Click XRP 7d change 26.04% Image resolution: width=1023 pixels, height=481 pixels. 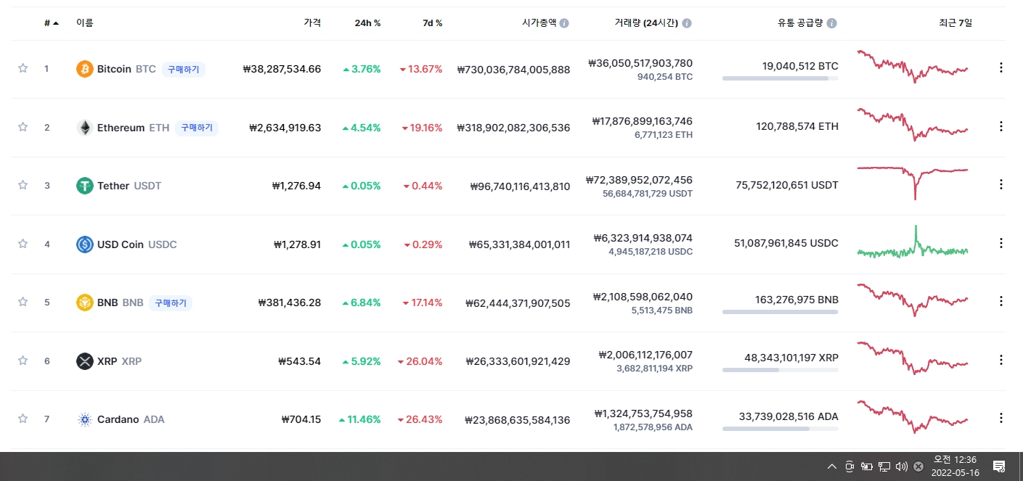point(420,361)
